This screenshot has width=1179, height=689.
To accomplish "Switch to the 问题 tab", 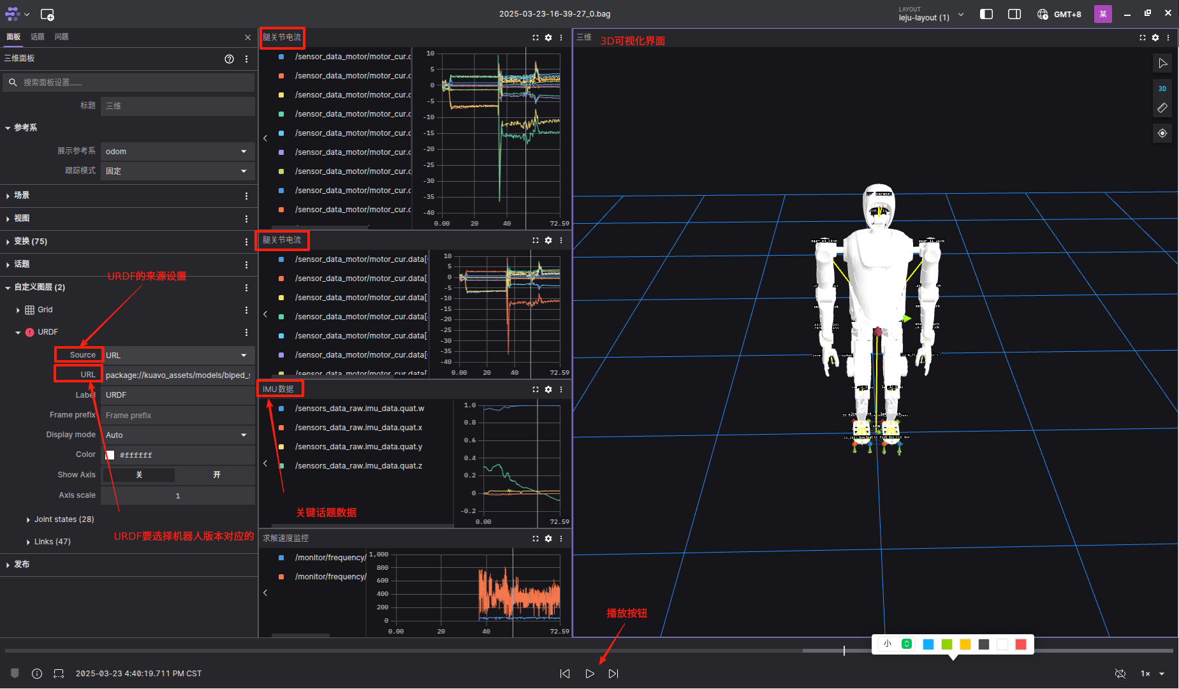I will point(61,37).
